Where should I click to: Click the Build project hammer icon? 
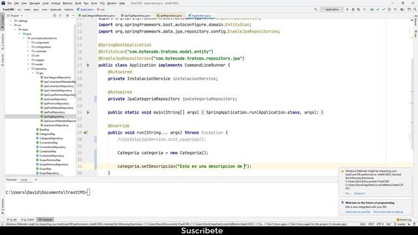(x=315, y=9)
